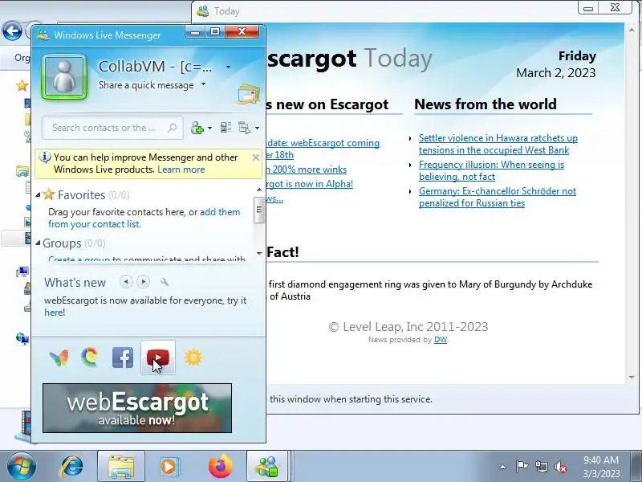This screenshot has height=482, width=642.
Task: Open the Share a quick message dropdown arrow
Action: pos(203,84)
